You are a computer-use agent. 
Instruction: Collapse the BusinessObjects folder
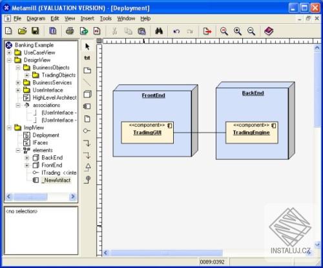18,68
